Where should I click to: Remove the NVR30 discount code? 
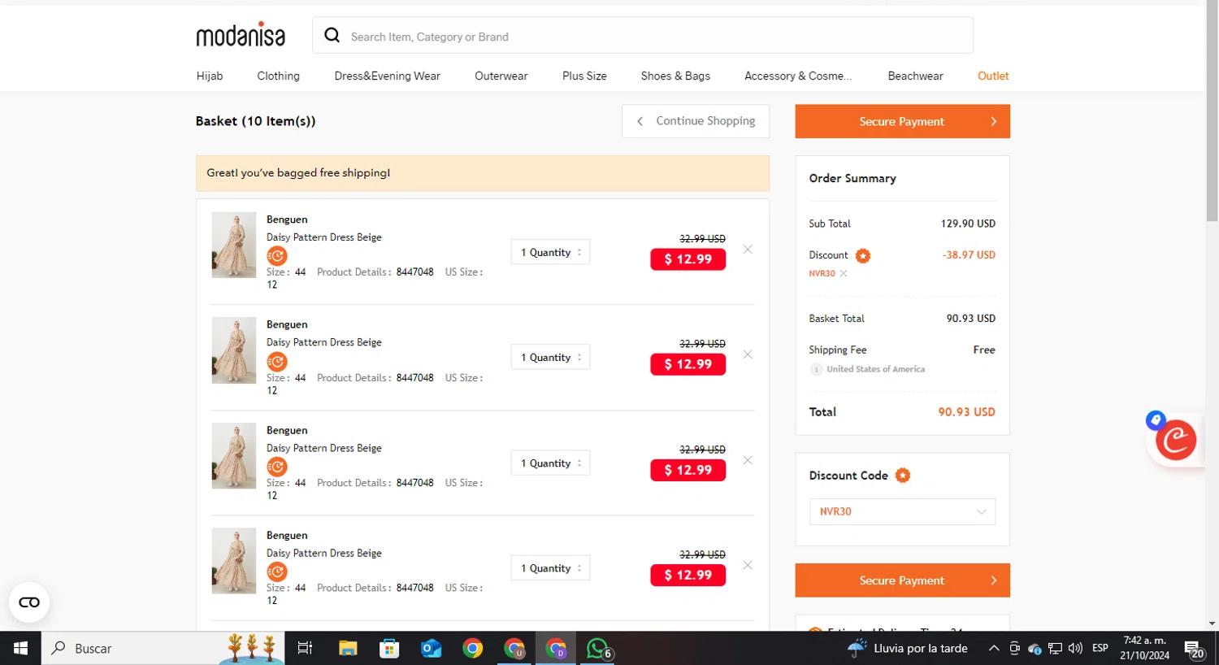pyautogui.click(x=844, y=274)
